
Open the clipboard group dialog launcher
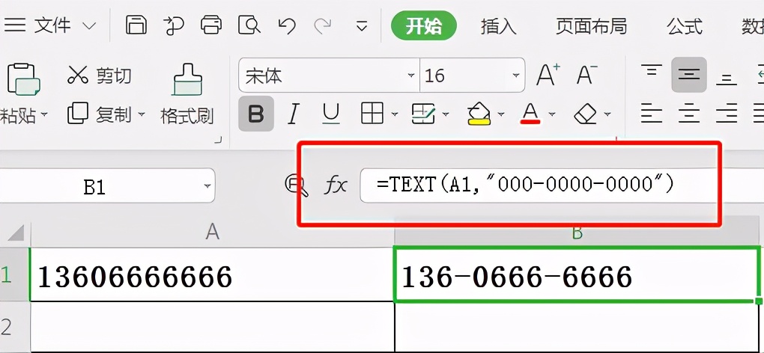pyautogui.click(x=218, y=141)
